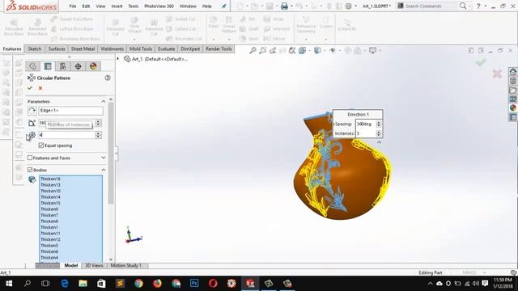The width and height of the screenshot is (518, 291).
Task: Accept Circular Pattern with green checkmark
Action: pos(30,88)
